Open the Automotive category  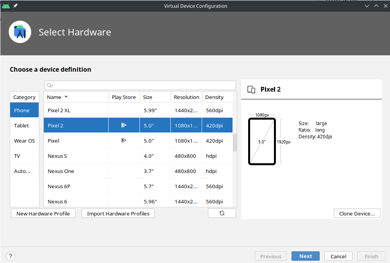click(x=22, y=171)
